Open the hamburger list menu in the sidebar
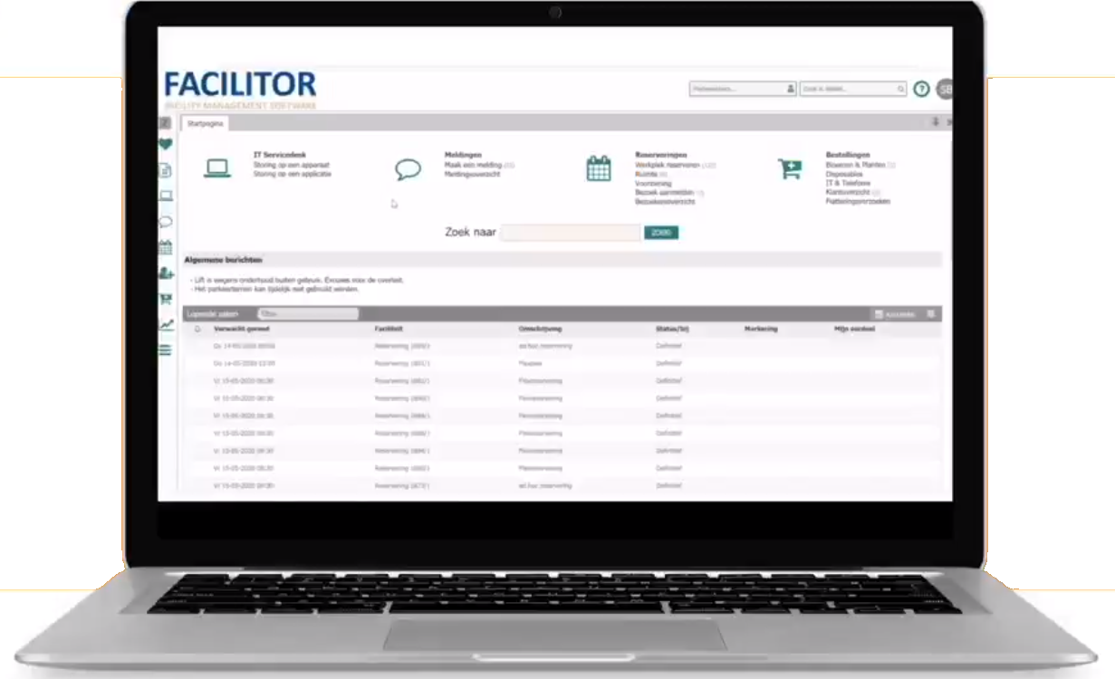This screenshot has width=1115, height=679. coord(167,349)
